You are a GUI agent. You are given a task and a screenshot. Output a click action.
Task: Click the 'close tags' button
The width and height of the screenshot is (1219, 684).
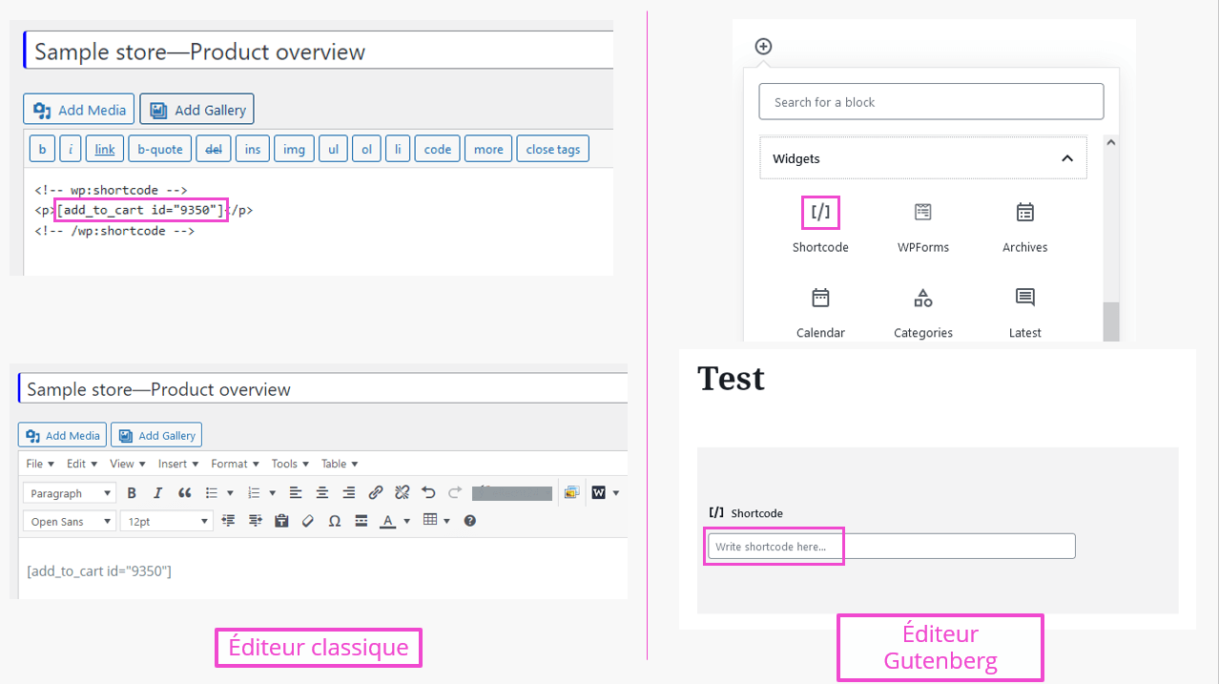(553, 149)
